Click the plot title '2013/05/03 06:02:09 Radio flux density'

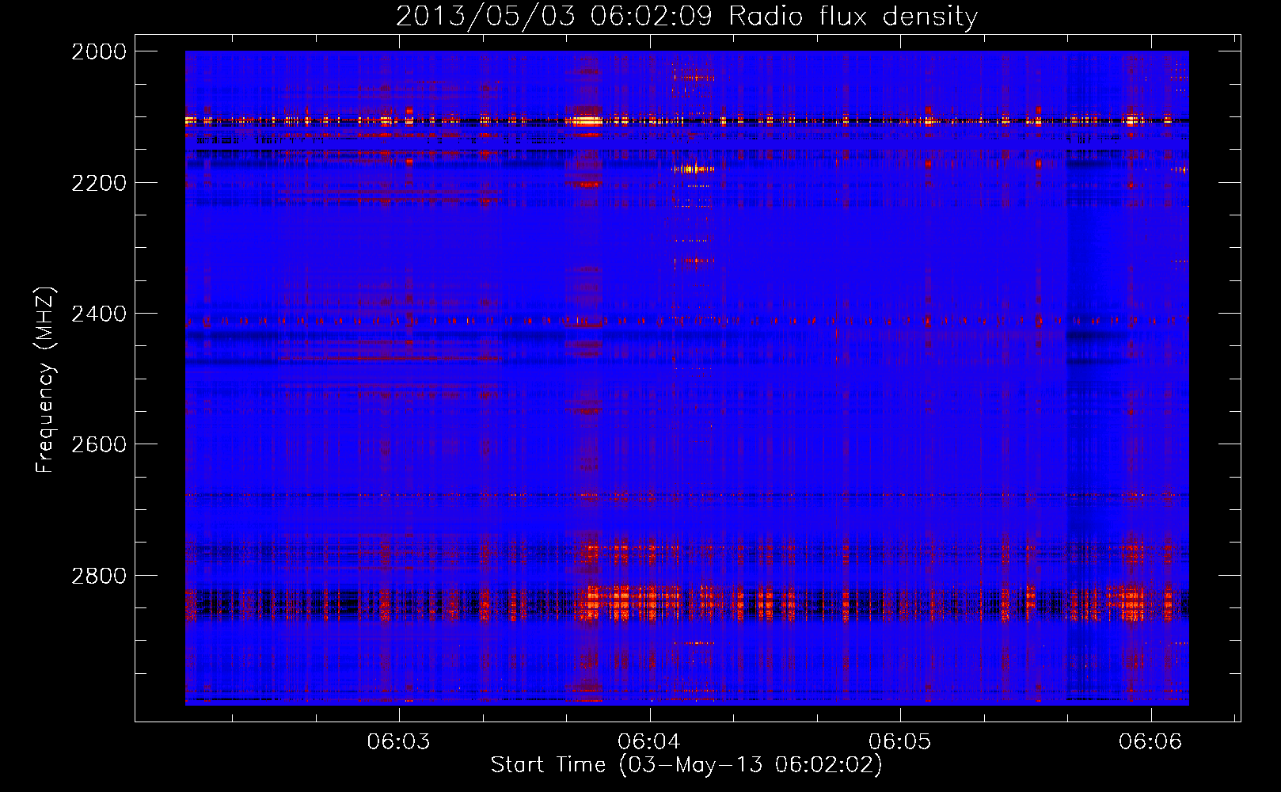pos(686,16)
